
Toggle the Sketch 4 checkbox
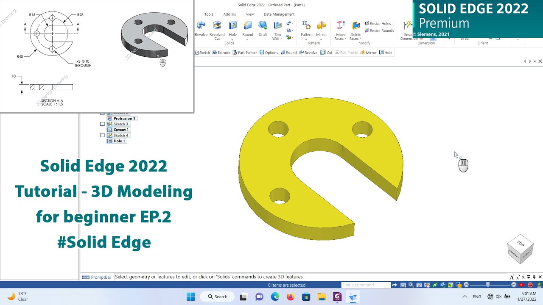pos(102,136)
